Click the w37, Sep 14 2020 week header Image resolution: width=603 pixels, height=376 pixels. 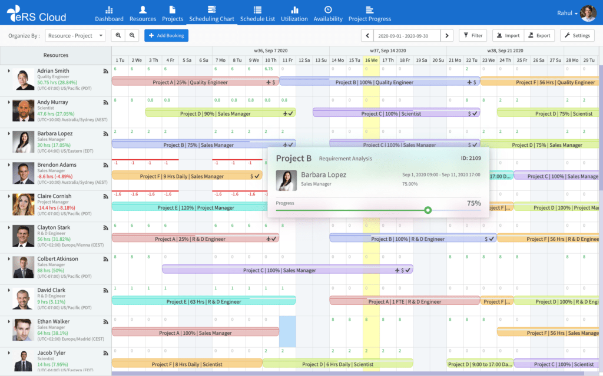pyautogui.click(x=387, y=51)
